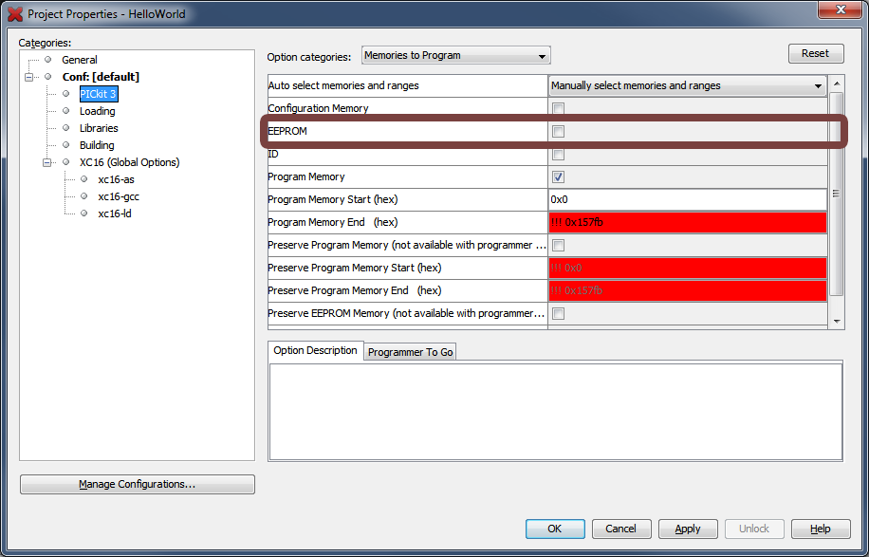Enable the EEPROM checkbox
This screenshot has height=557, width=869.
click(x=559, y=131)
